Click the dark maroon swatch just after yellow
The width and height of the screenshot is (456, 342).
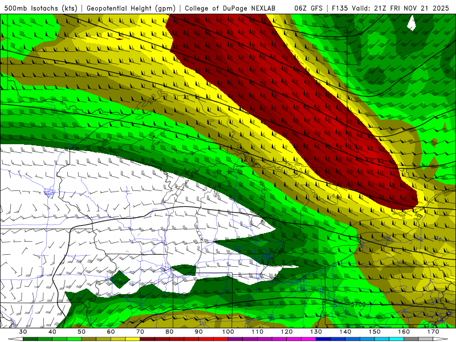point(148,339)
